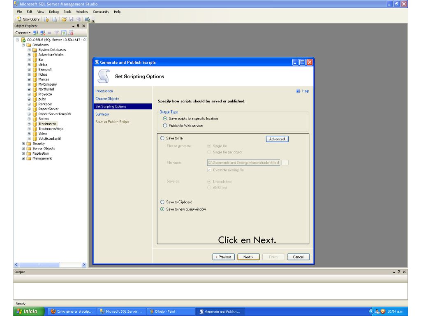
Task: Click the Object Explorer Details icon
Action: point(71,33)
